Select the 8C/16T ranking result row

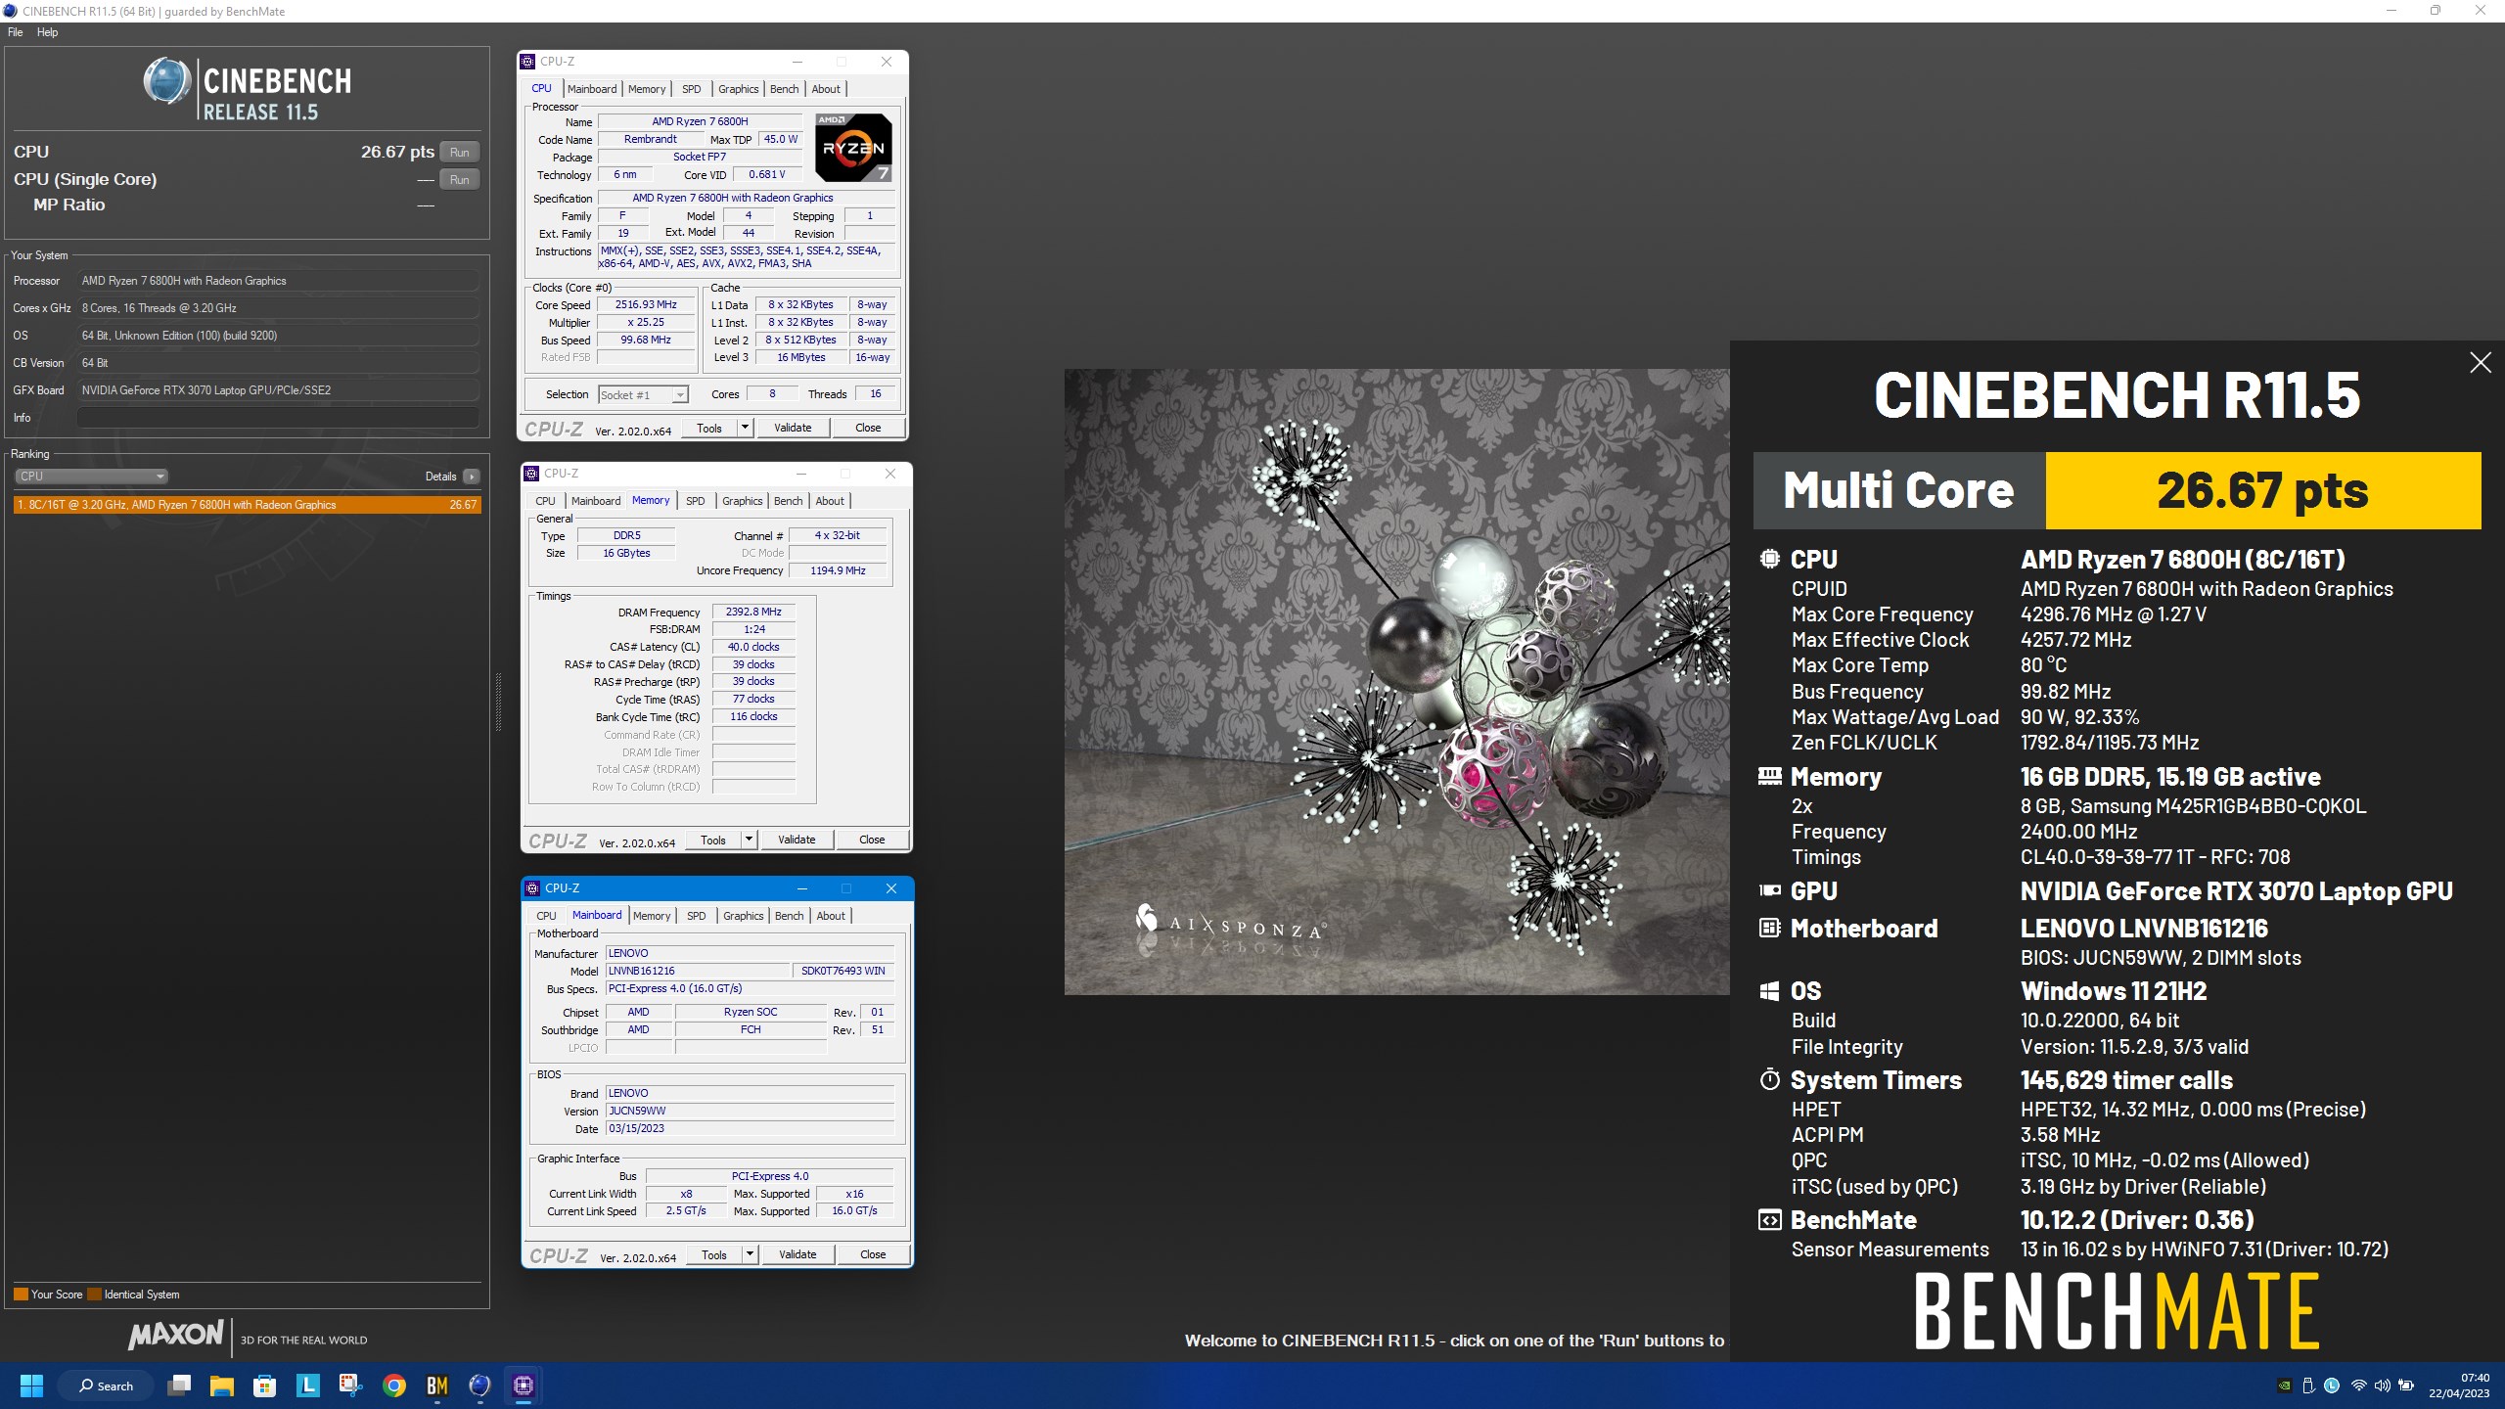[247, 505]
